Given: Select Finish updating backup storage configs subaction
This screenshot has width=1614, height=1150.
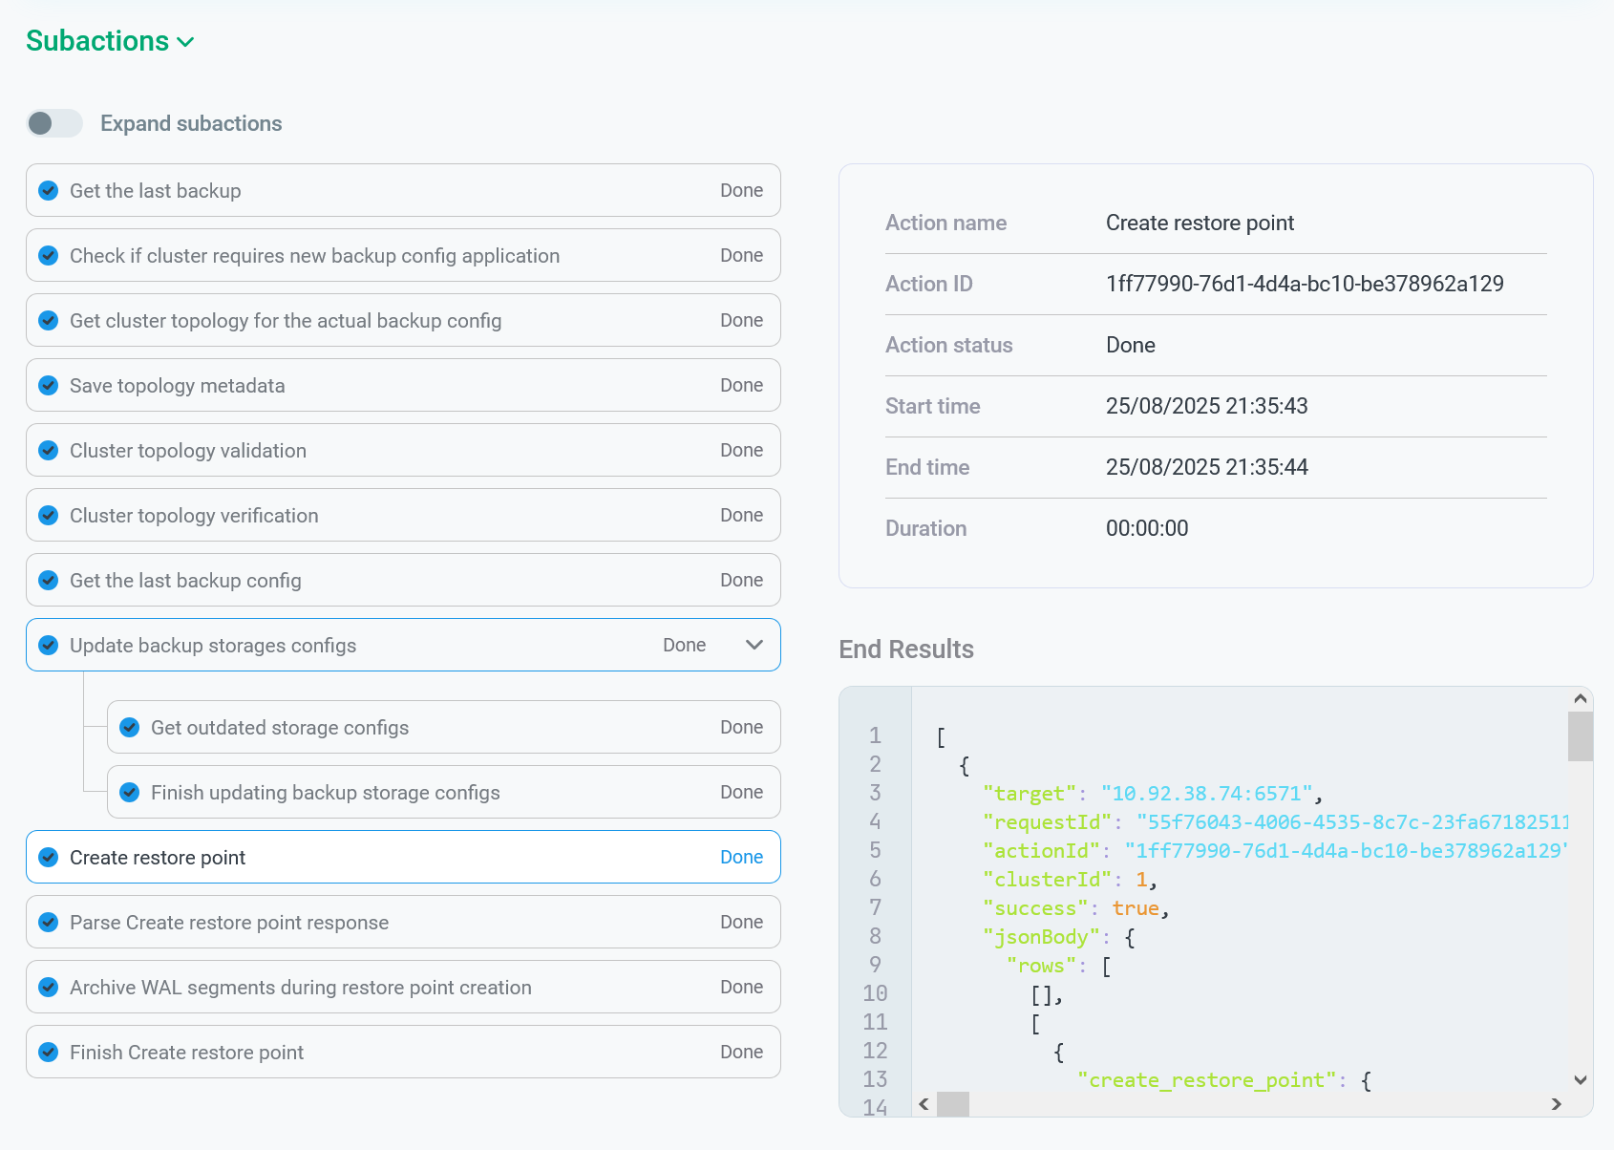Looking at the screenshot, I should click(x=325, y=793).
